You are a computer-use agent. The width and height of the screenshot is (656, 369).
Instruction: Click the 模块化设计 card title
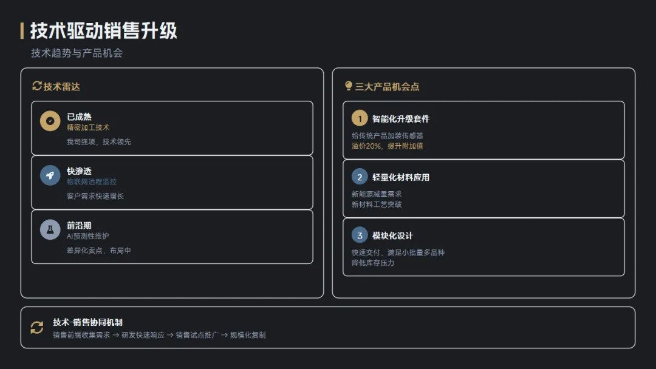(392, 235)
